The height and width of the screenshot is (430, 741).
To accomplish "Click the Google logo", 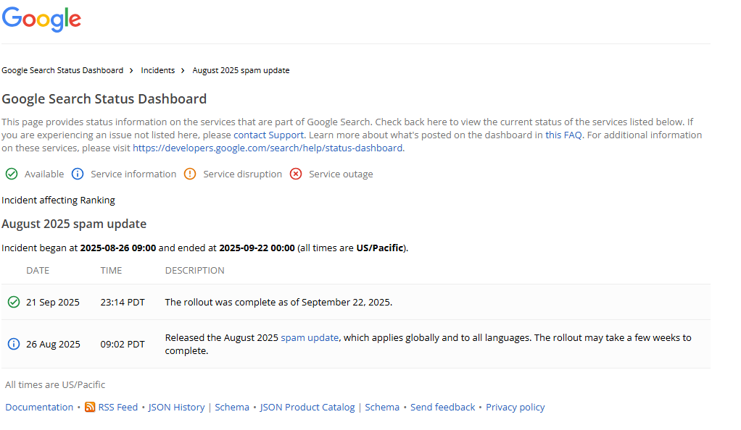I will (x=41, y=20).
